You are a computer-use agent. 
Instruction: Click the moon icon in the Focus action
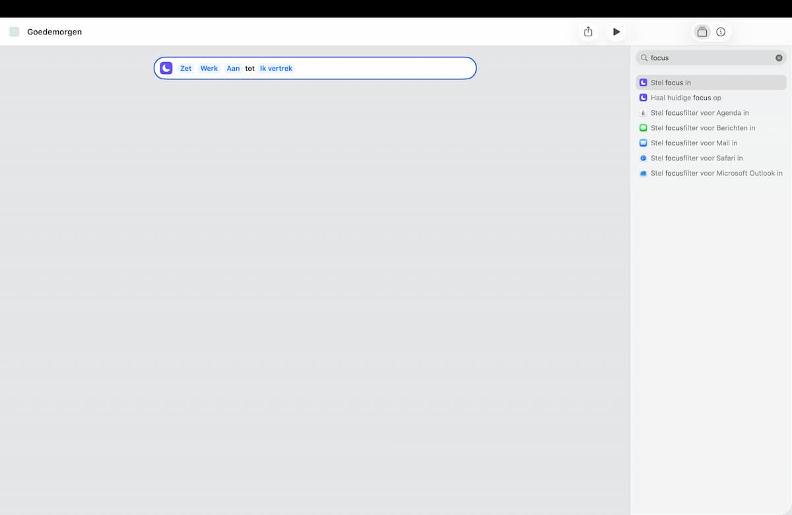point(166,68)
